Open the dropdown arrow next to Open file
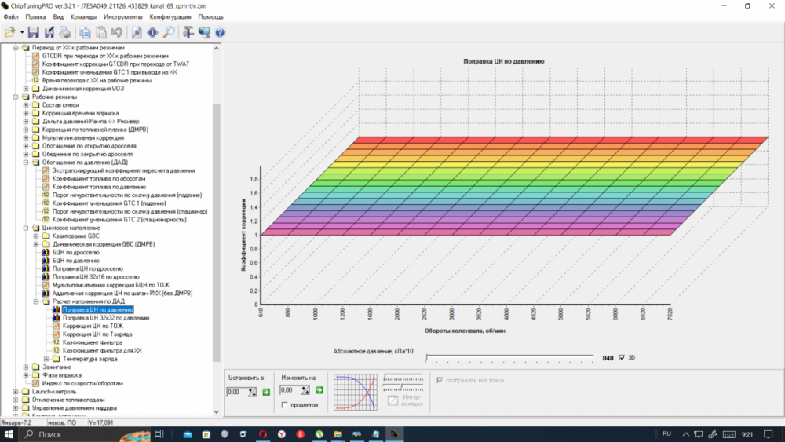This screenshot has height=442, width=785. [x=21, y=33]
